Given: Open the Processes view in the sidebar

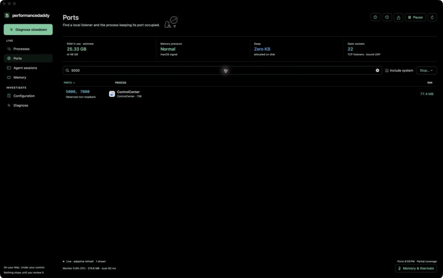Looking at the screenshot, I should (28, 49).
